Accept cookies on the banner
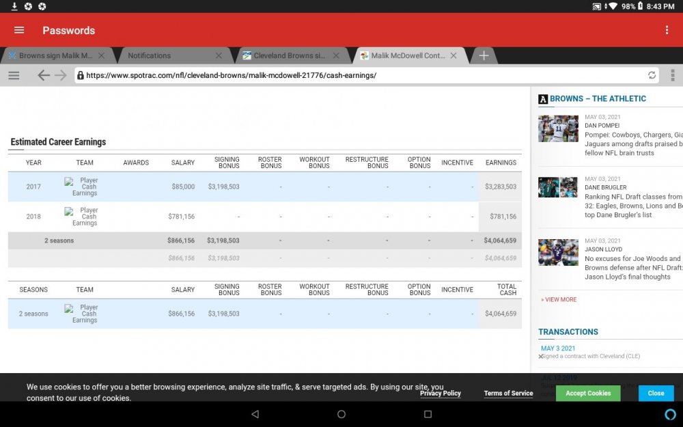Screen dimensions: 683x427 click(x=588, y=393)
